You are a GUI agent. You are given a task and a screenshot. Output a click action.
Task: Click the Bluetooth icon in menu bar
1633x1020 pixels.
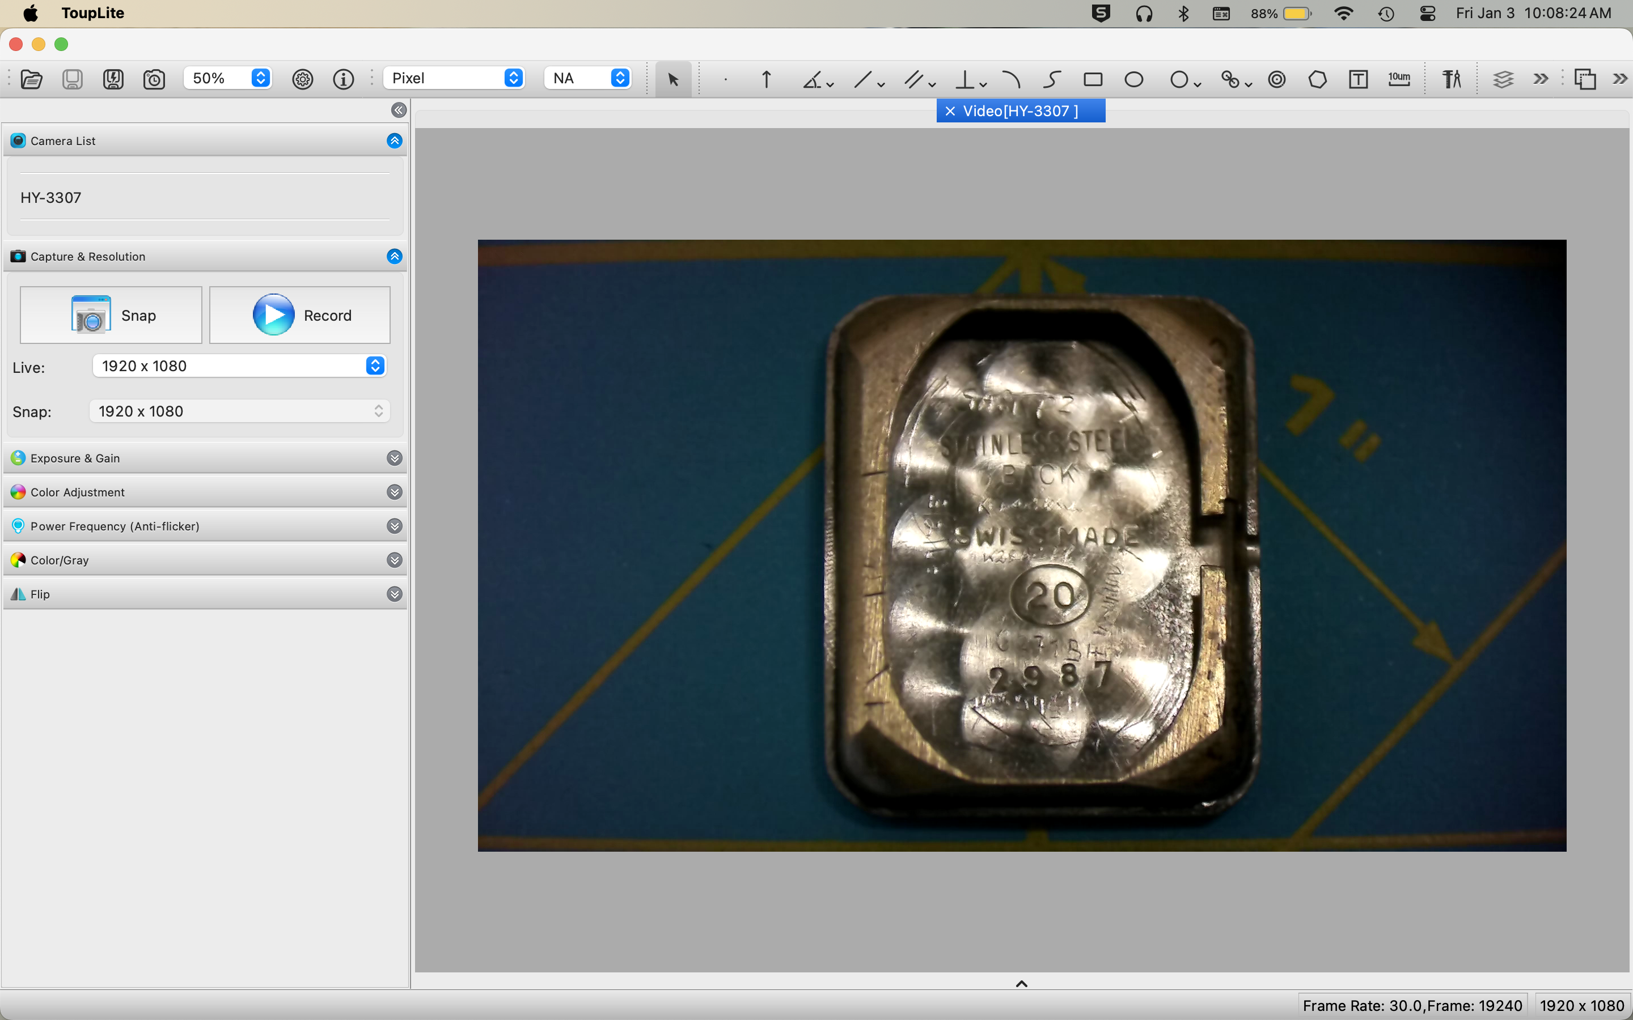1183,14
